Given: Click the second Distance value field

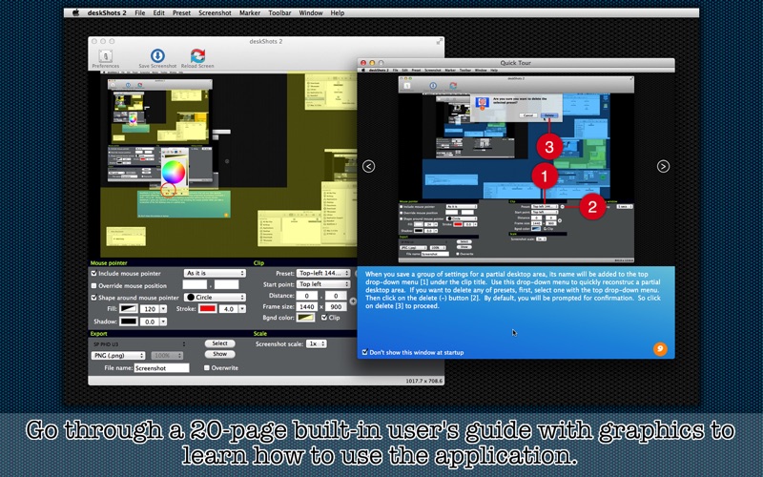Looking at the screenshot, I should click(336, 296).
